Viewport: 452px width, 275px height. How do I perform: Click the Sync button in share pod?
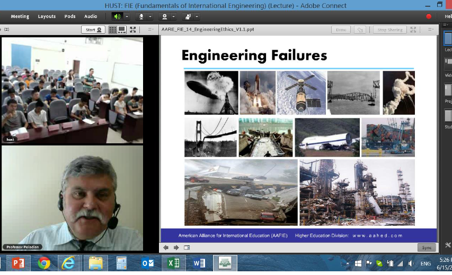426,247
